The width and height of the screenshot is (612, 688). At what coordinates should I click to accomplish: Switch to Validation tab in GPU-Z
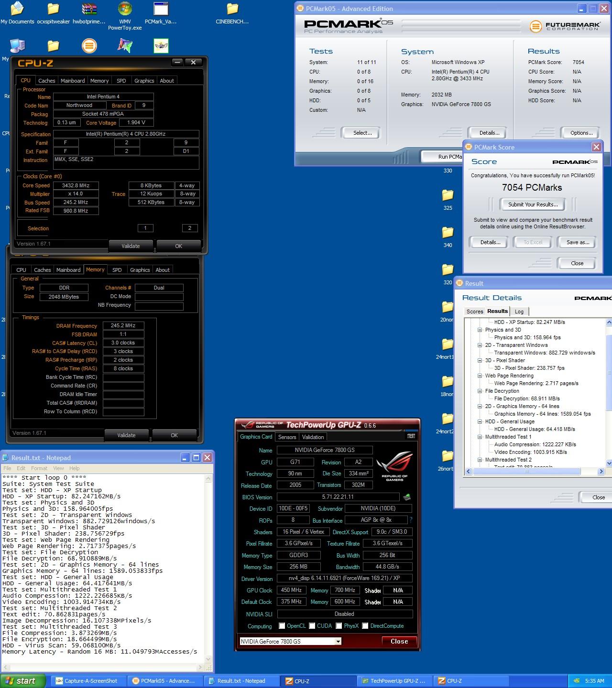(313, 437)
